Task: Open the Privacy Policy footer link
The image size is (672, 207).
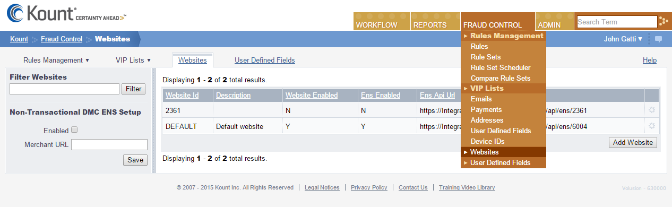Action: [x=369, y=187]
